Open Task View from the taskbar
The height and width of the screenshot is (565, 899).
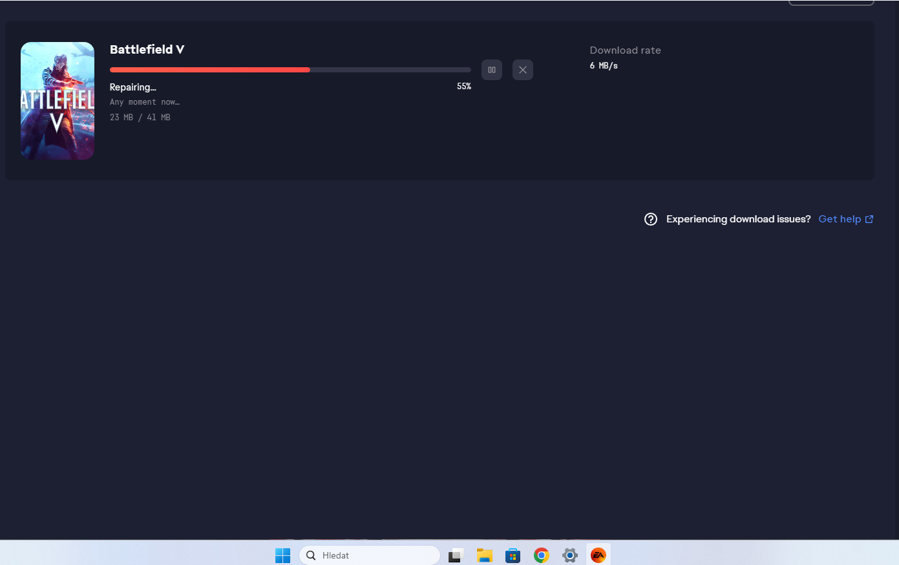point(456,555)
